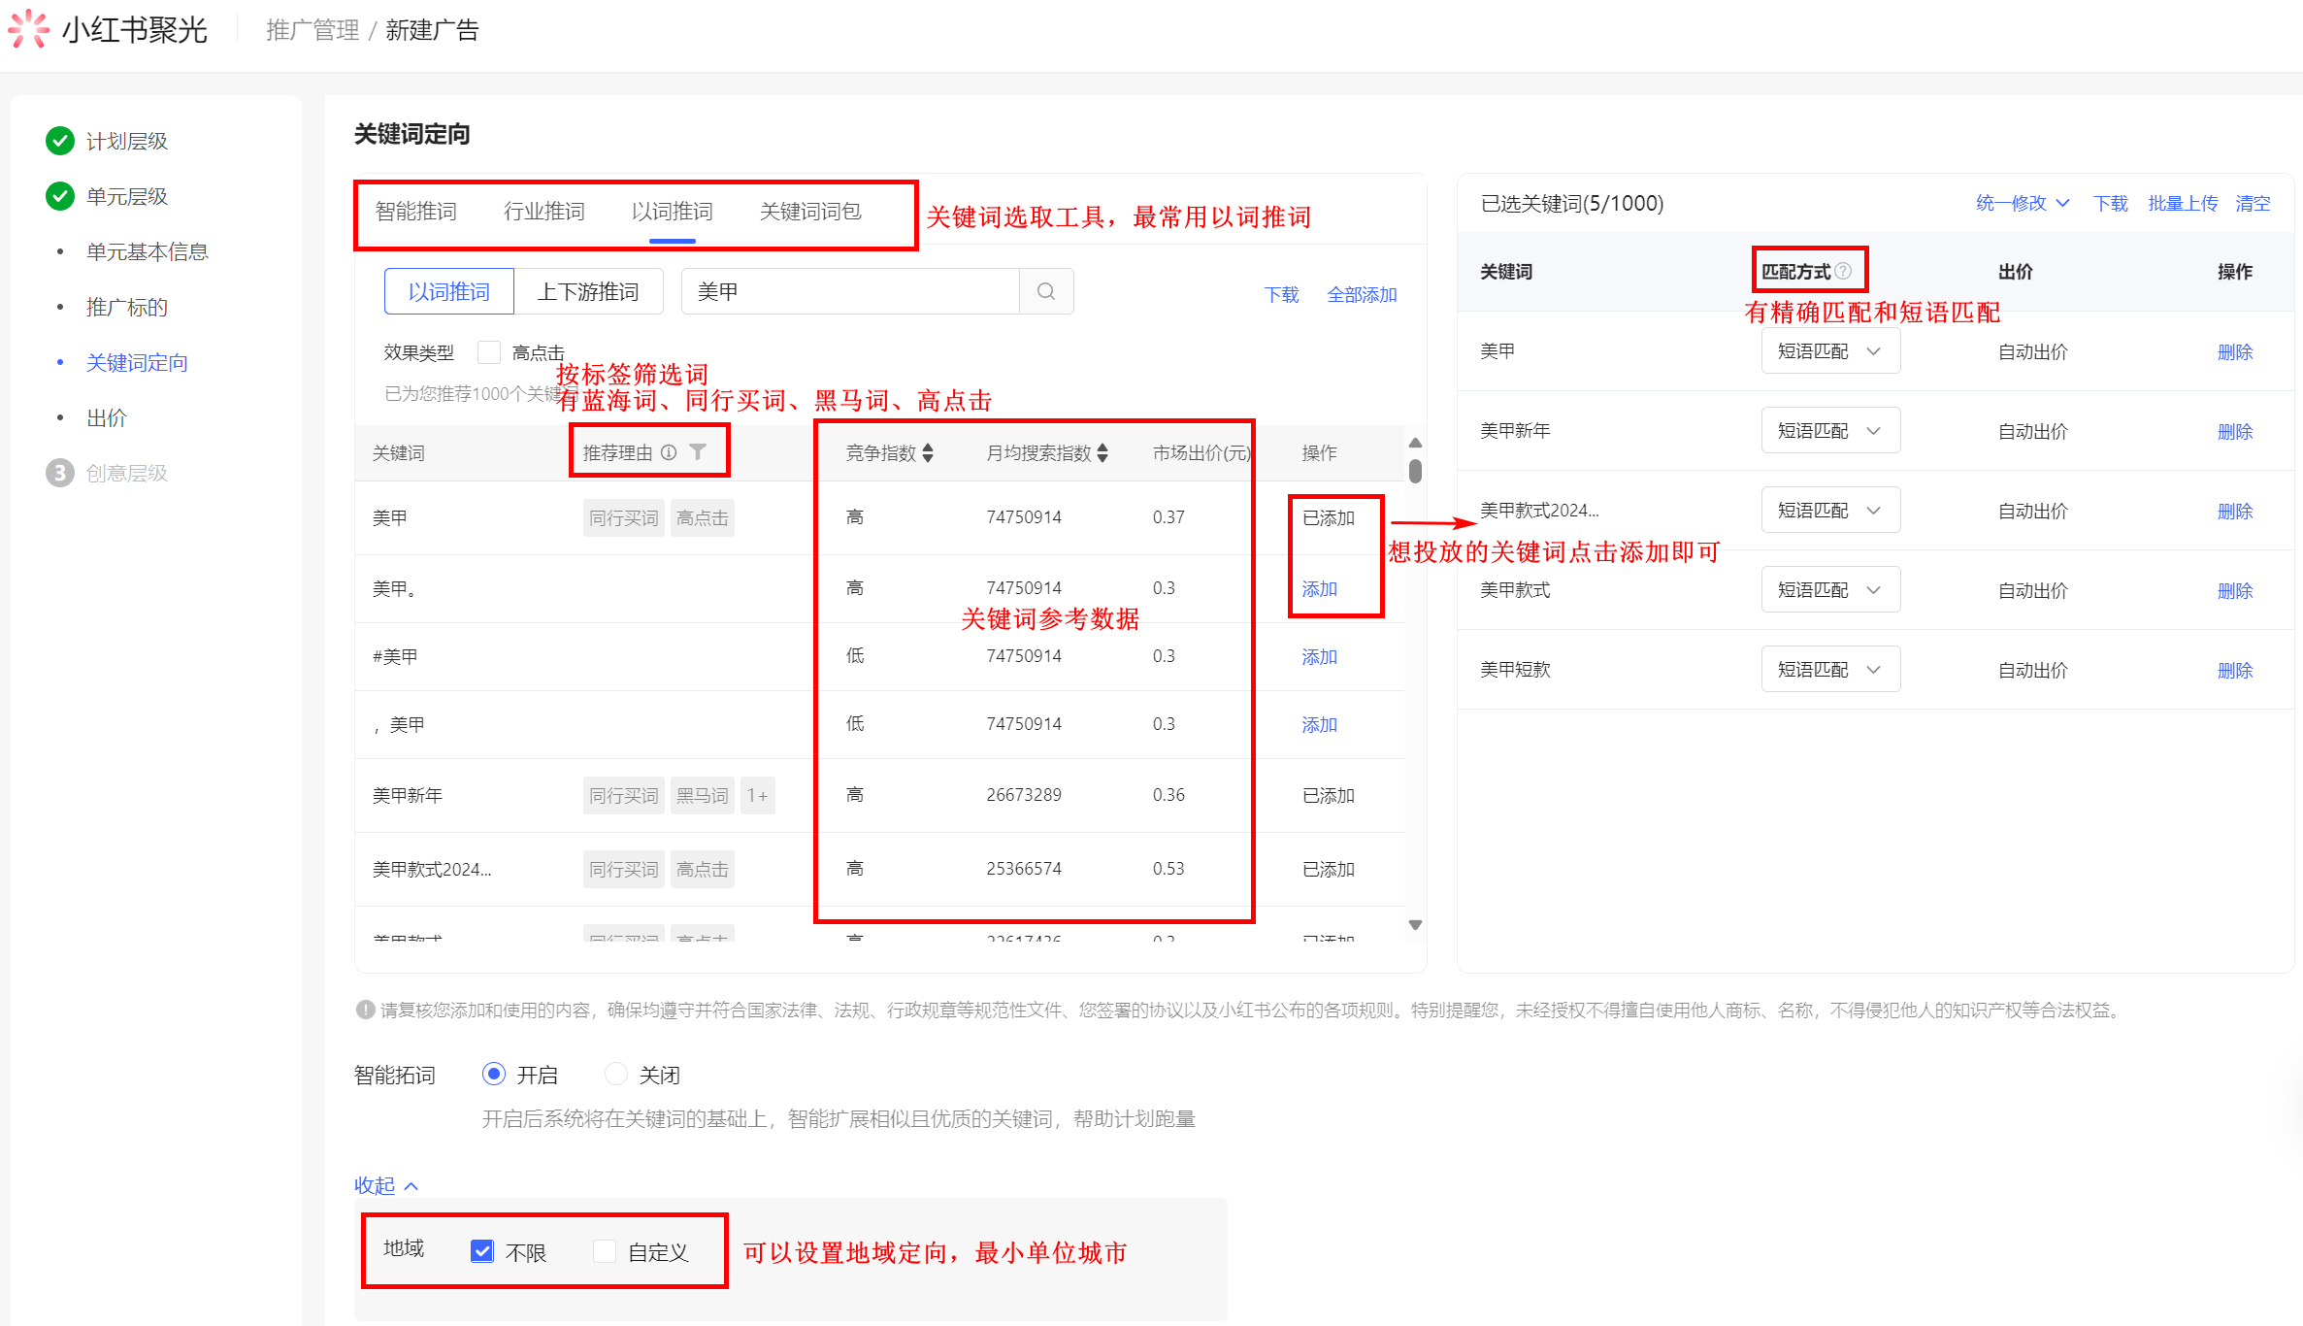
Task: Add the keyword ，美甲
Action: (x=1319, y=725)
